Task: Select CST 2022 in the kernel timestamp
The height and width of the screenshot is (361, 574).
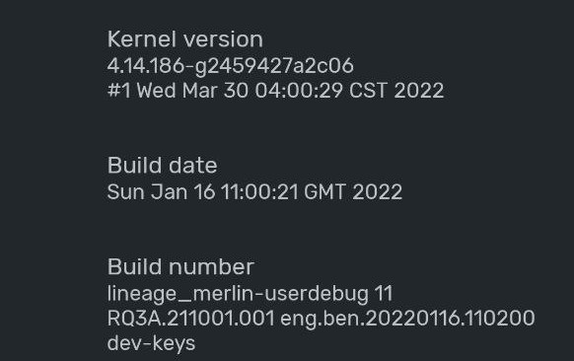Action: pyautogui.click(x=396, y=91)
